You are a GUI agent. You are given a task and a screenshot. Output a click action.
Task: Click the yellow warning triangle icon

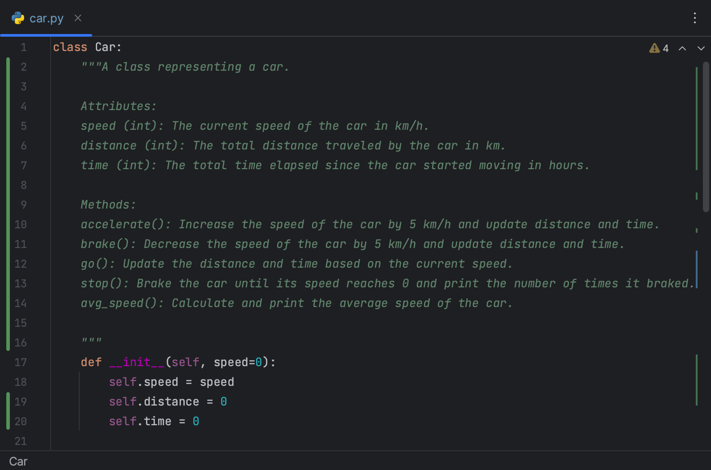click(x=654, y=48)
